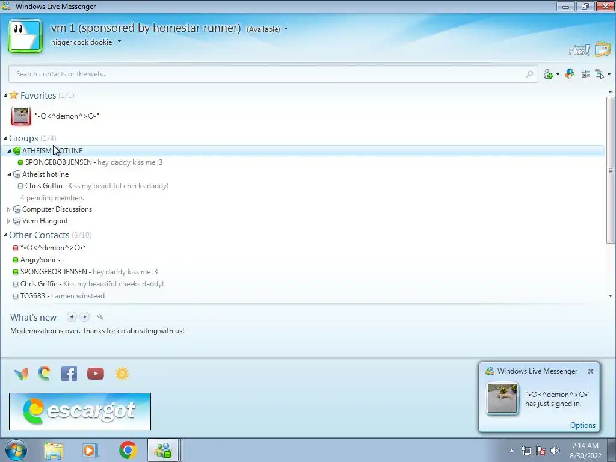Viewport: 616px width, 462px height.
Task: Open Google Chrome from the taskbar
Action: pos(128,450)
